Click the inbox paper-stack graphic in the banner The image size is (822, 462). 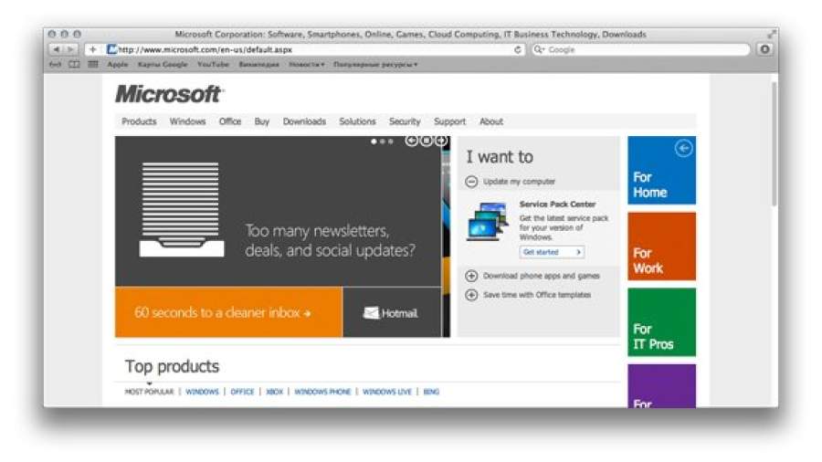[182, 209]
